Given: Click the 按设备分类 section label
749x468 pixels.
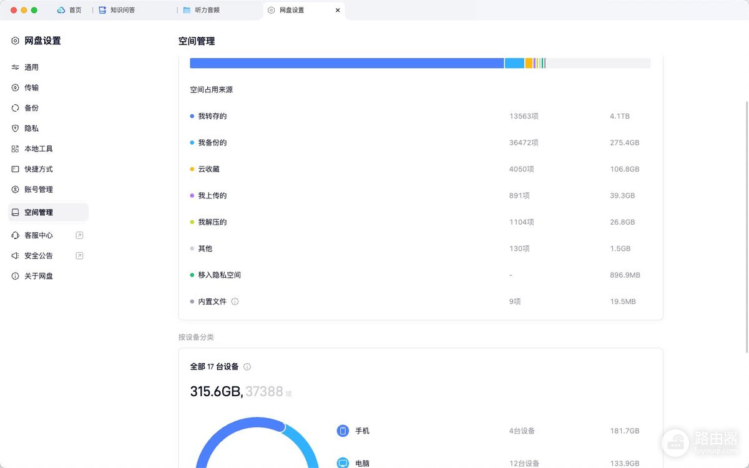Looking at the screenshot, I should tap(196, 337).
